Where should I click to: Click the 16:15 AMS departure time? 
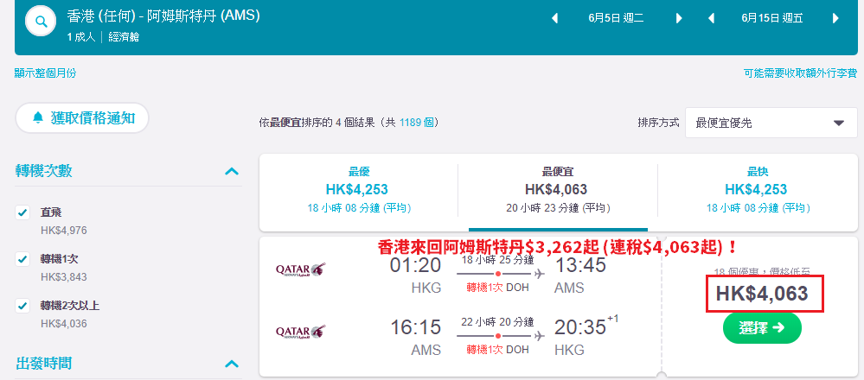click(415, 327)
